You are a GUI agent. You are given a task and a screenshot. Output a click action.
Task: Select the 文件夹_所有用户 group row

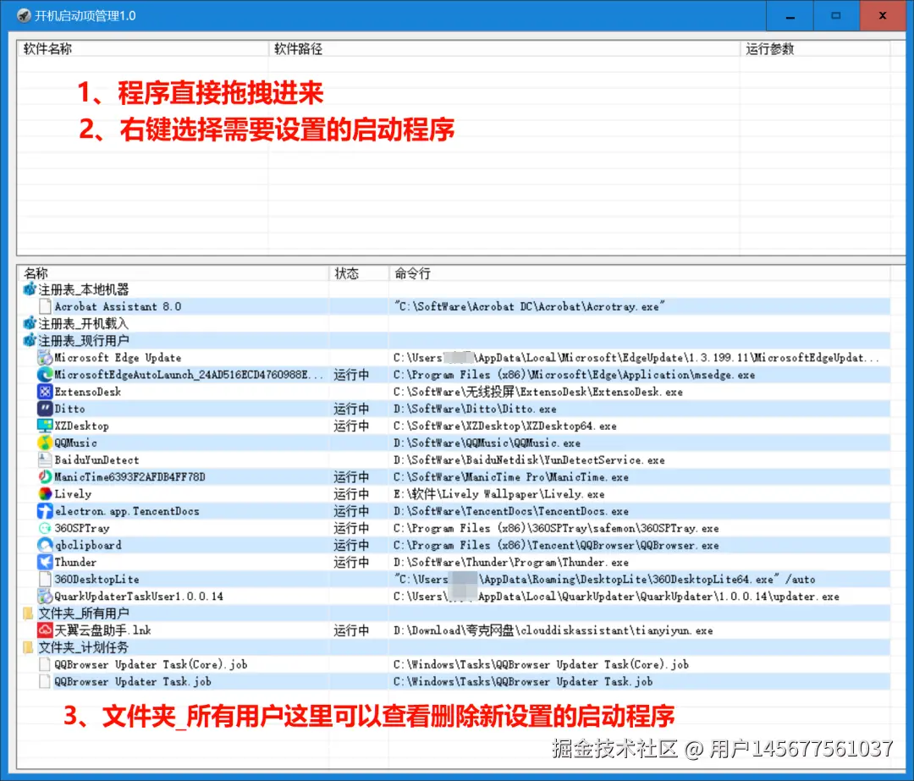point(455,613)
